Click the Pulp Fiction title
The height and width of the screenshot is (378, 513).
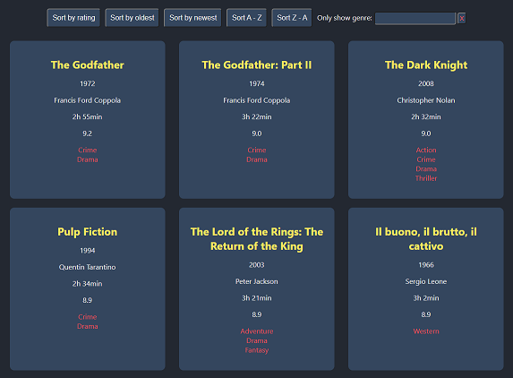click(88, 232)
